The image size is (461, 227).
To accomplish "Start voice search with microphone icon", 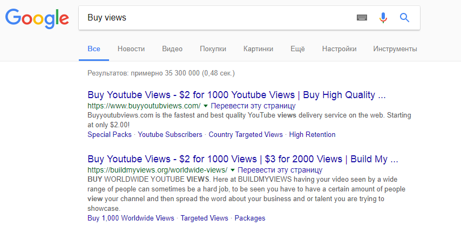I will [383, 18].
